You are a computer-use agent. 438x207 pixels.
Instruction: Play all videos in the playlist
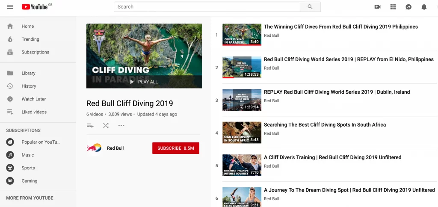pos(144,82)
